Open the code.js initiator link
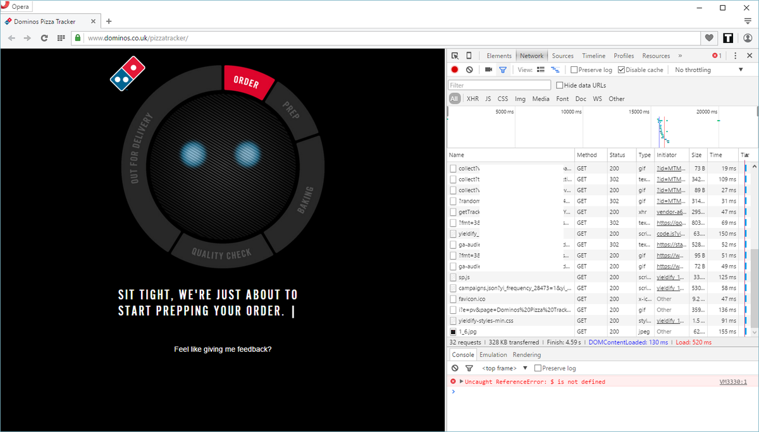Viewport: 759px width, 432px height. click(x=670, y=234)
